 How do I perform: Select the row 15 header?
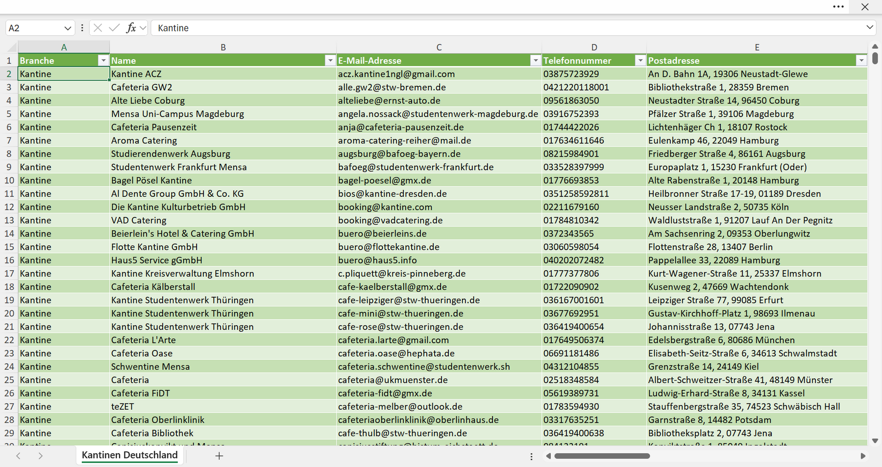(9, 247)
